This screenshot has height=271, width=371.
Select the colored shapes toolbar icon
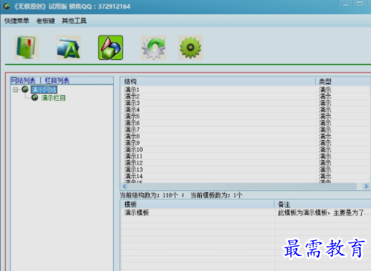point(110,48)
